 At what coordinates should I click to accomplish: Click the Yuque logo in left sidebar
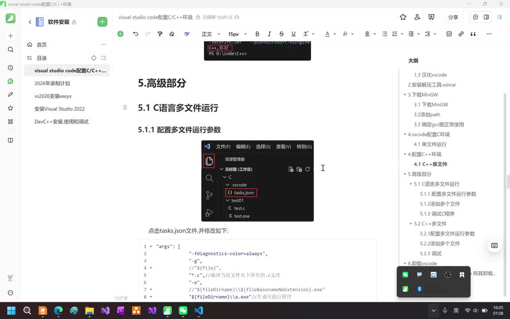11,18
